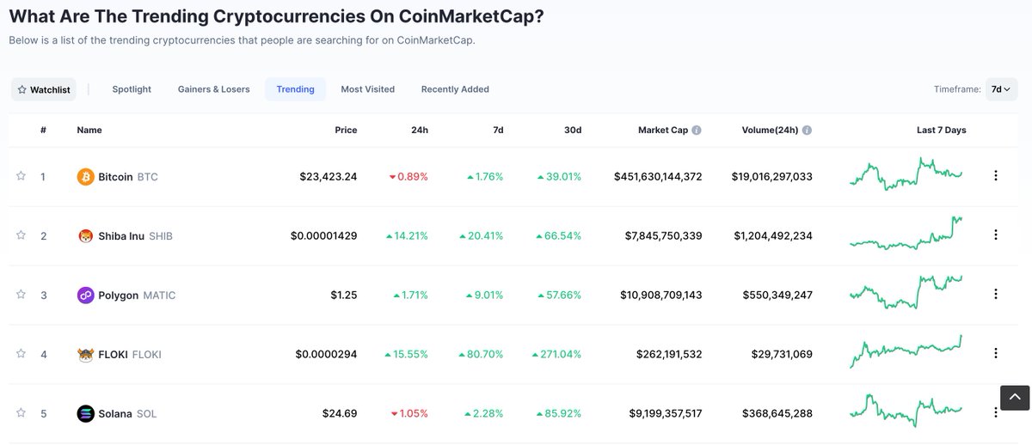The height and width of the screenshot is (445, 1032).
Task: Click Shiba Inu 24h change 14.21%
Action: click(x=407, y=236)
